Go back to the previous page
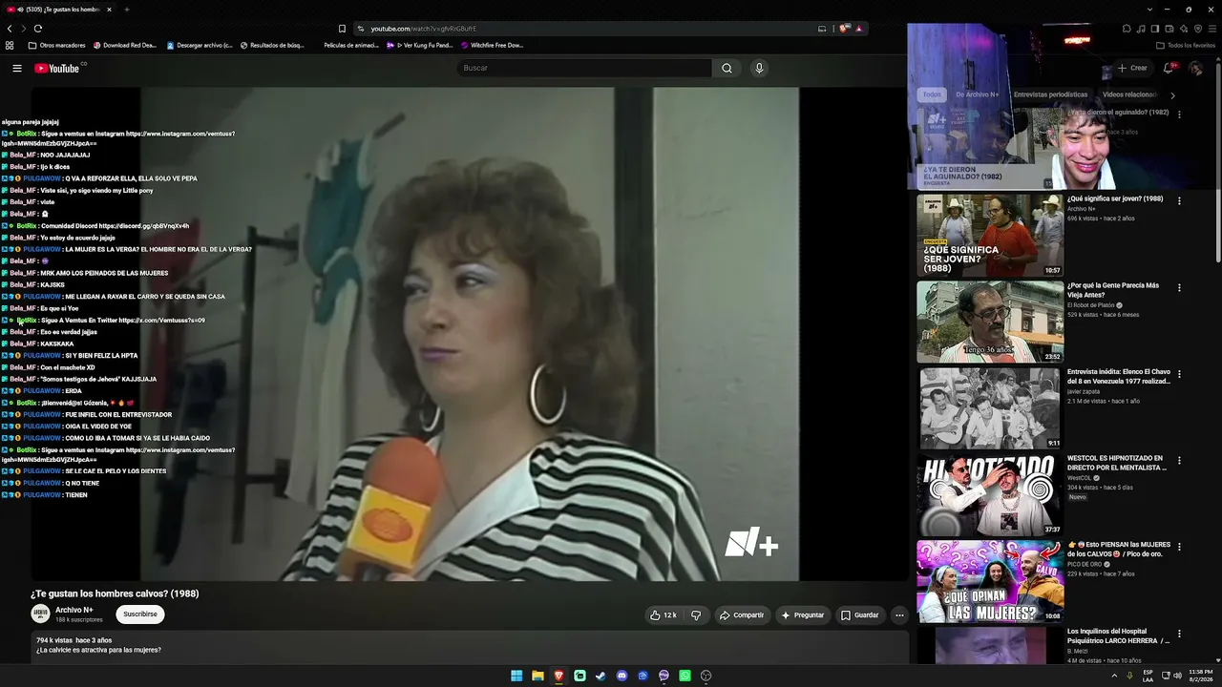The height and width of the screenshot is (687, 1222). [10, 29]
